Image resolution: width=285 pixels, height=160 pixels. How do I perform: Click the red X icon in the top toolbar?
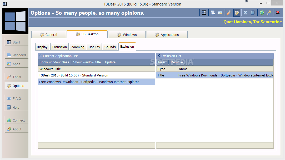pyautogui.click(x=278, y=13)
